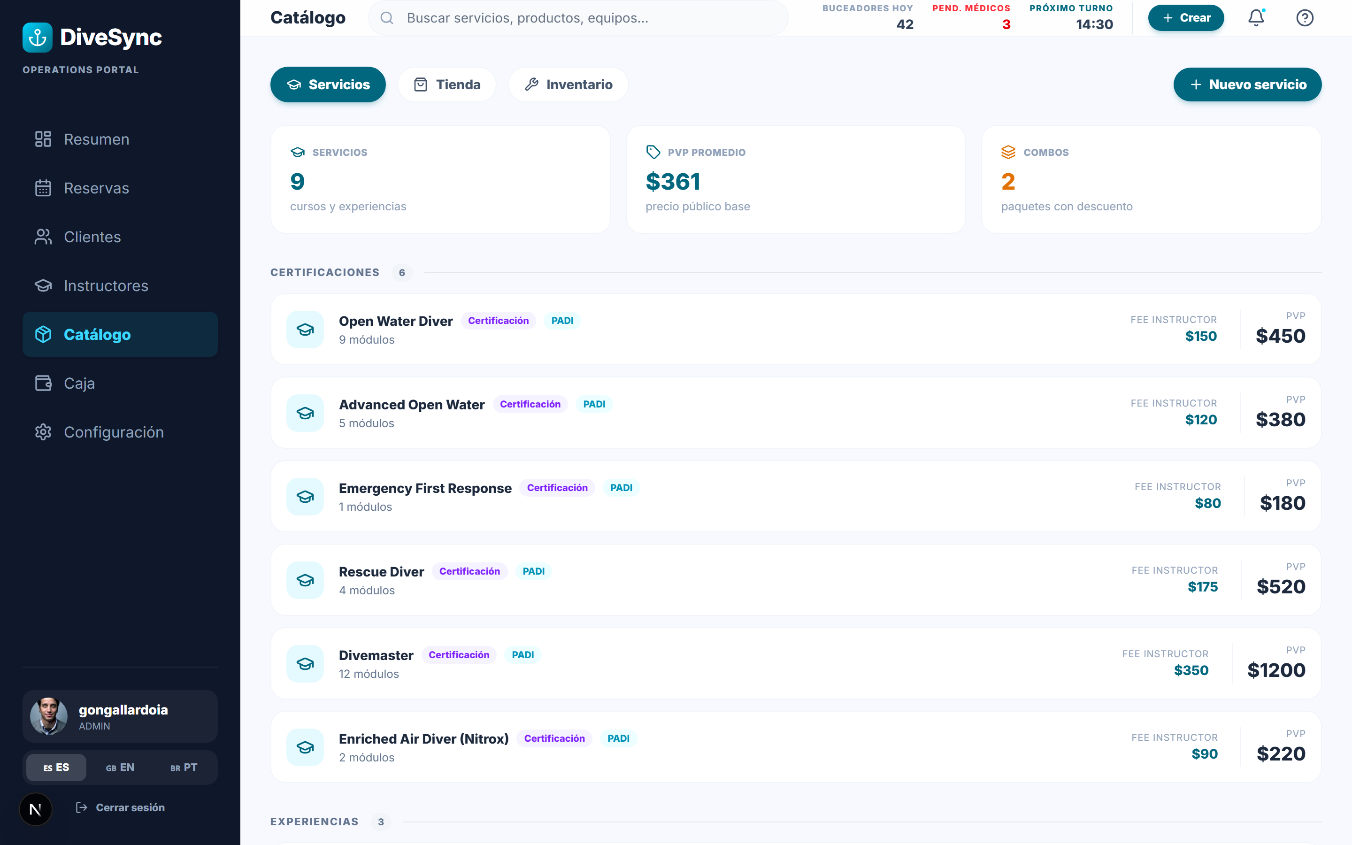
Task: Click Certificación tag on Open Water Diver
Action: point(499,320)
